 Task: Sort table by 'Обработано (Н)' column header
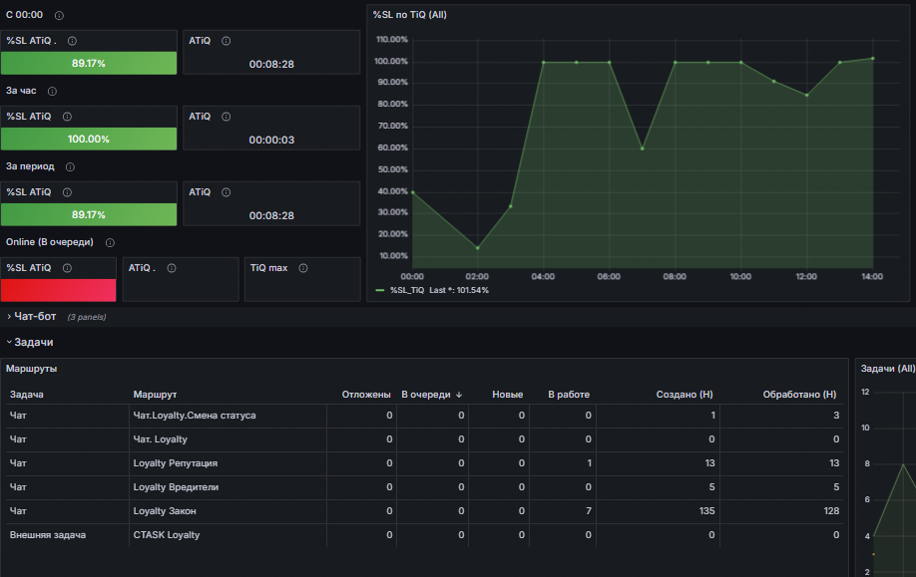(798, 395)
